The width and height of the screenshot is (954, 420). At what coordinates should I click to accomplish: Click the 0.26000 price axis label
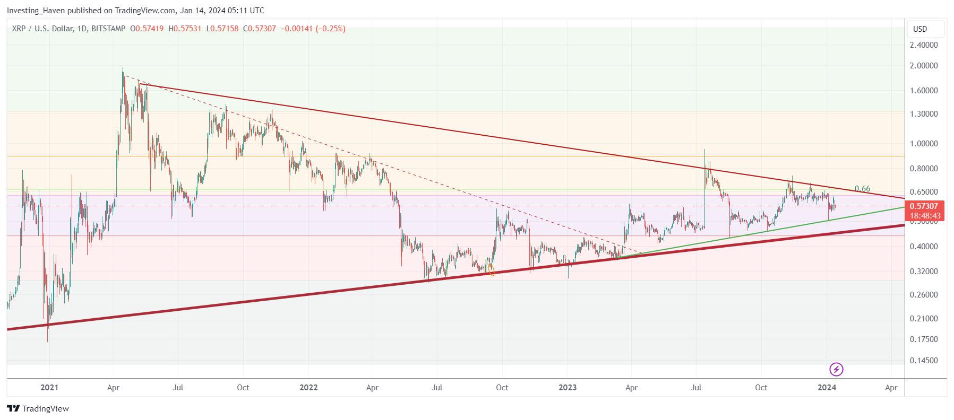[x=924, y=295]
